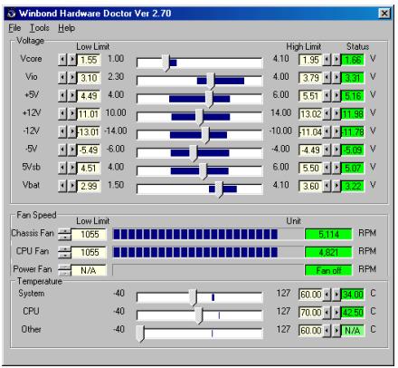Click the System temperature status 34.00
398x368 pixels.
pyautogui.click(x=353, y=295)
